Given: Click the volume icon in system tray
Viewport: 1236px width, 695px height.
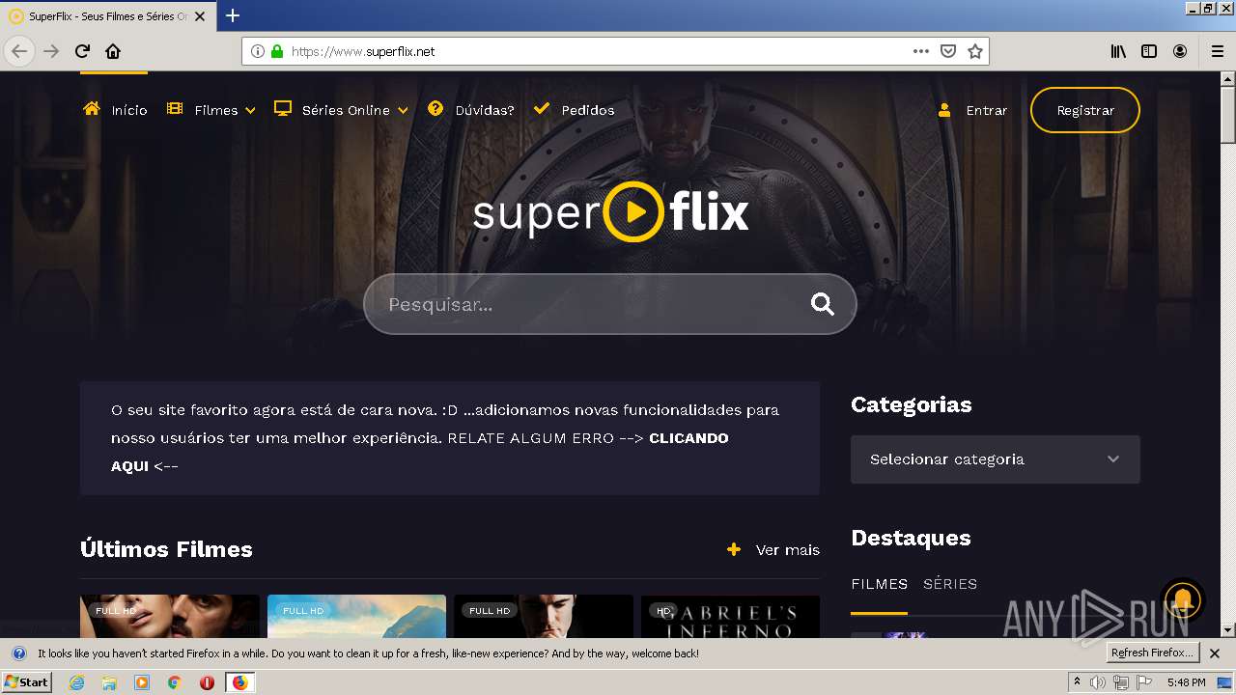Looking at the screenshot, I should pyautogui.click(x=1098, y=682).
